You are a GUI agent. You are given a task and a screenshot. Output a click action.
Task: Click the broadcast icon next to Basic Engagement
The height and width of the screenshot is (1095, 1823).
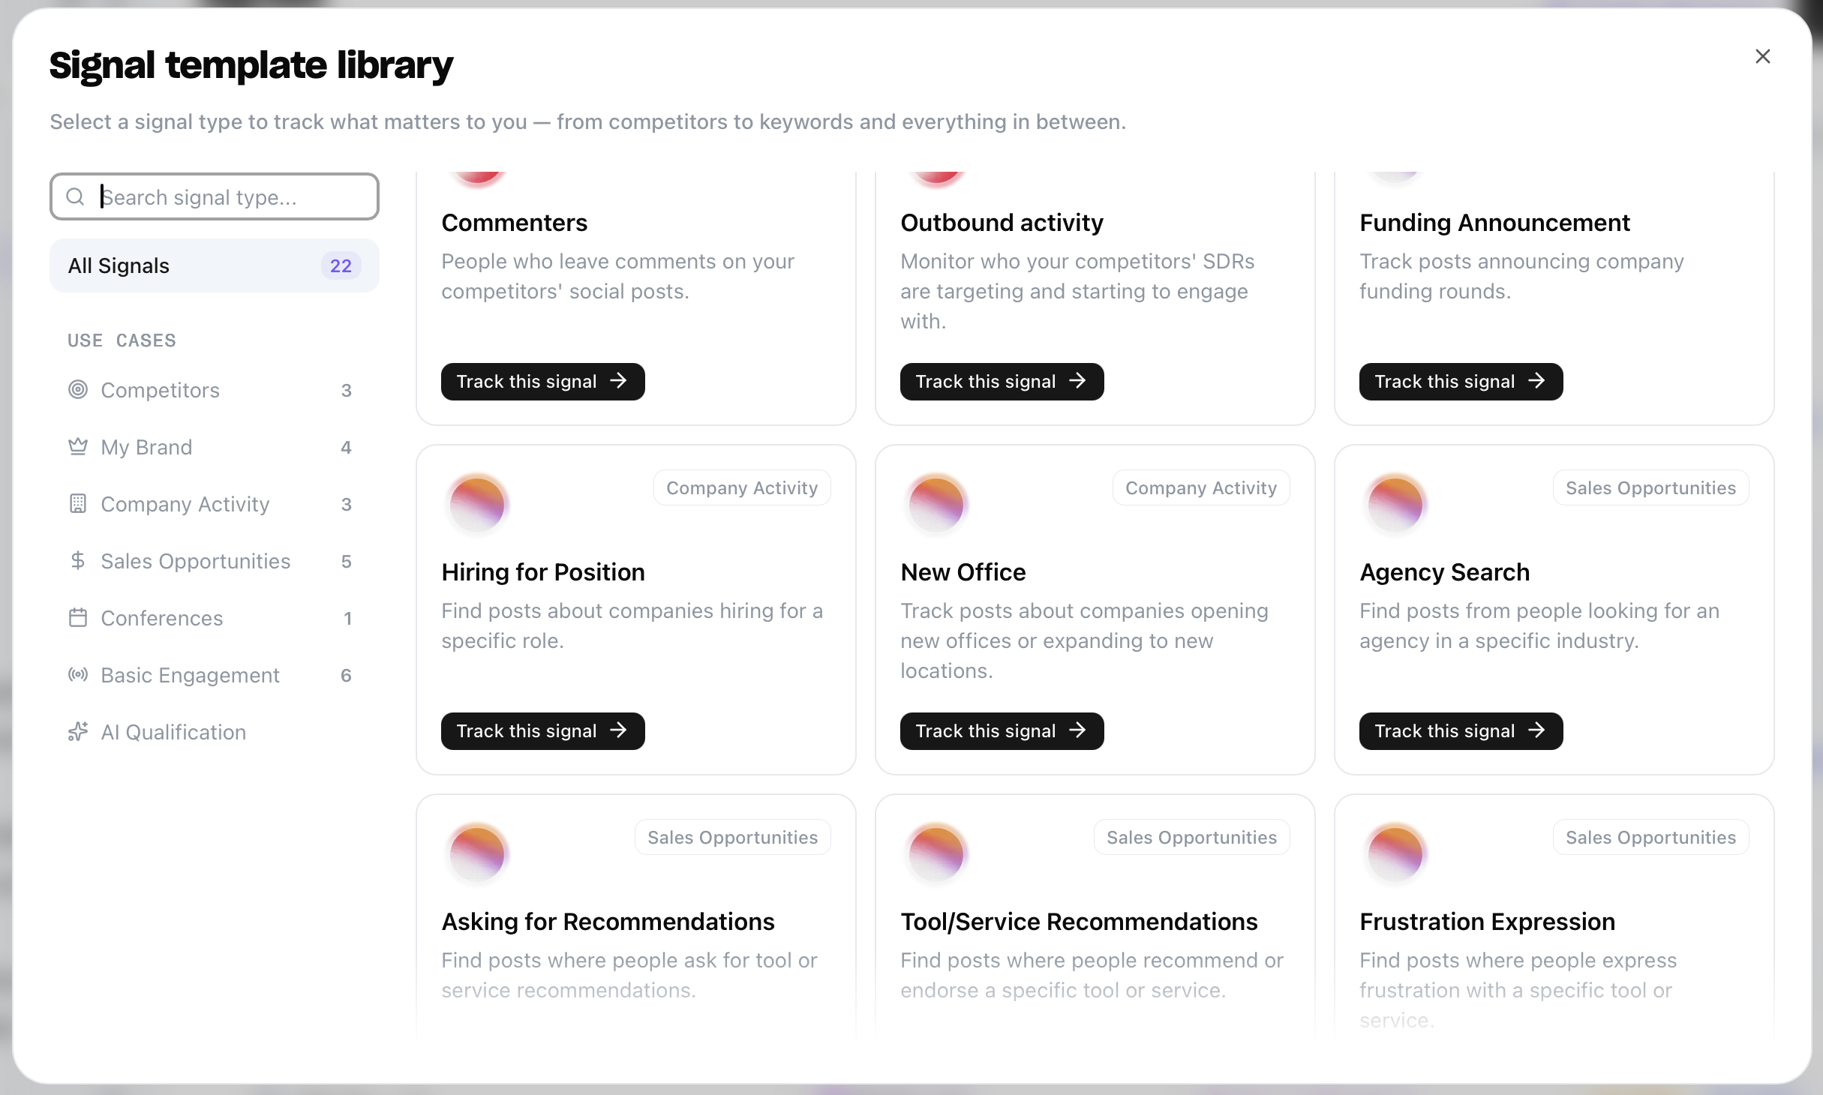click(78, 675)
